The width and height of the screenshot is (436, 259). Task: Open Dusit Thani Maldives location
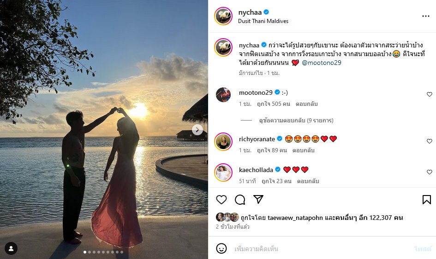[263, 21]
